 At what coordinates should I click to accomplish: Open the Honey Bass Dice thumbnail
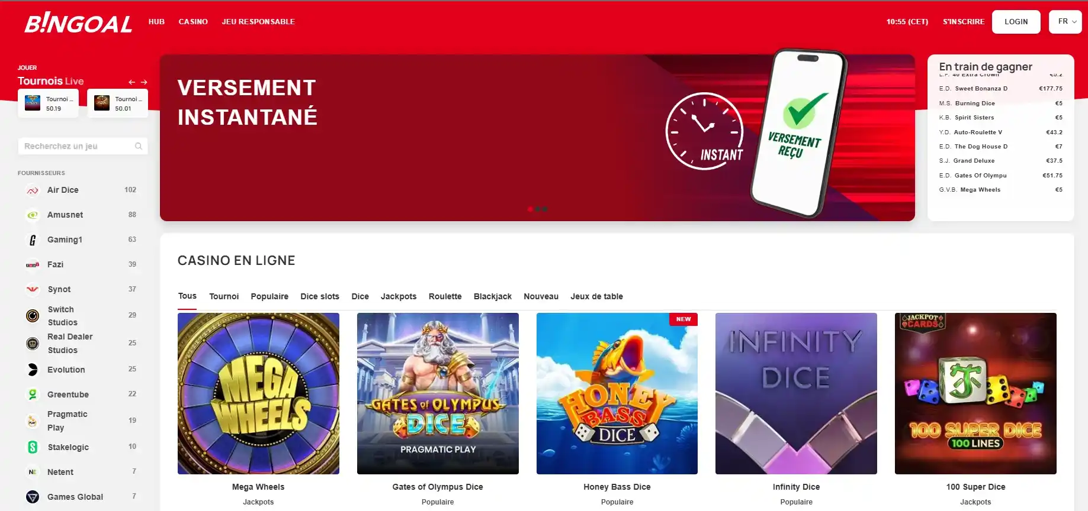pyautogui.click(x=617, y=393)
